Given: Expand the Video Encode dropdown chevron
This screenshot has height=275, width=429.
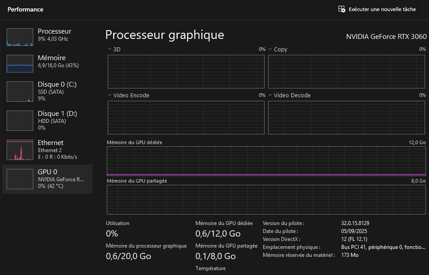Looking at the screenshot, I should point(110,95).
